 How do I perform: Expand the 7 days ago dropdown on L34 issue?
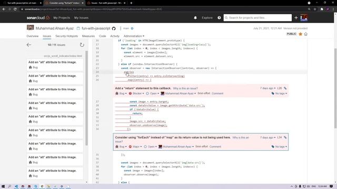coord(268,138)
